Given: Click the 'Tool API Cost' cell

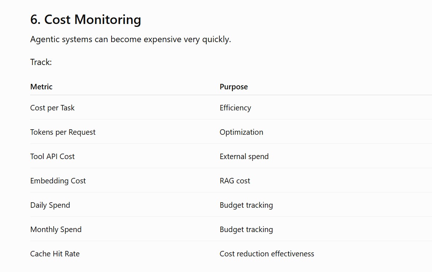Looking at the screenshot, I should coord(52,157).
